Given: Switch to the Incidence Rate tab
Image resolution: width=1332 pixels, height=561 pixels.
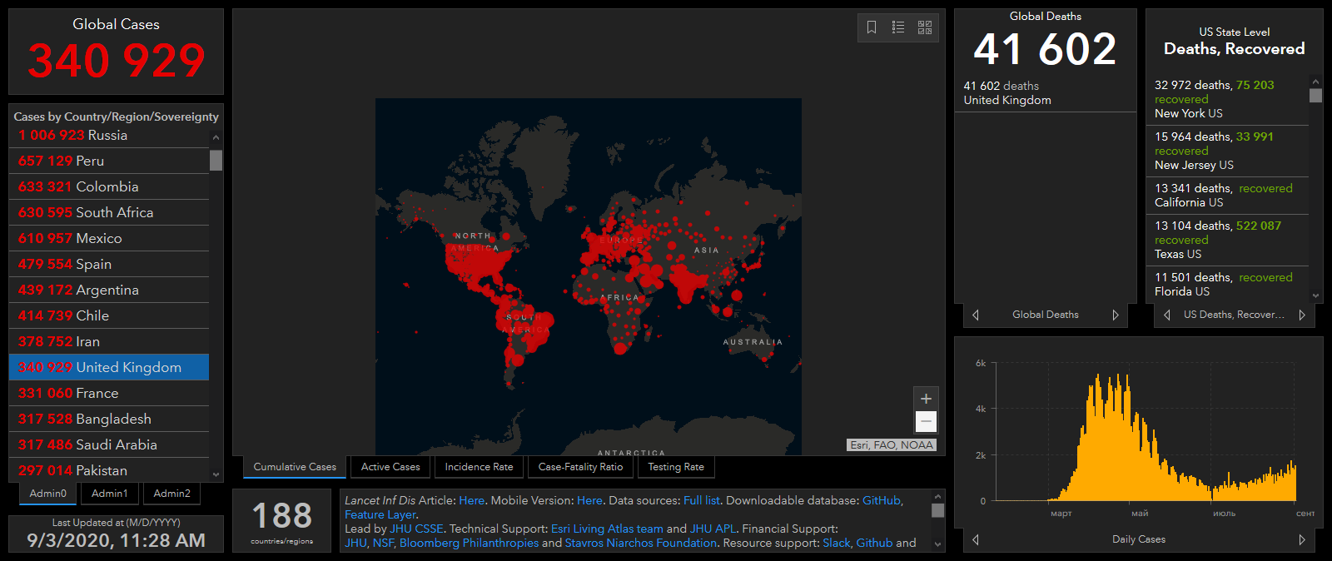Looking at the screenshot, I should [479, 467].
